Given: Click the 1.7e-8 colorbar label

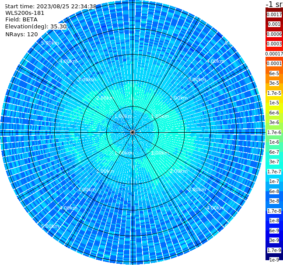Looking at the screenshot, I should tap(274, 211).
